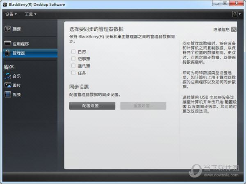Expand the help dropdown arrow
Screen dimensions: 246x184
pyautogui.click(x=240, y=14)
